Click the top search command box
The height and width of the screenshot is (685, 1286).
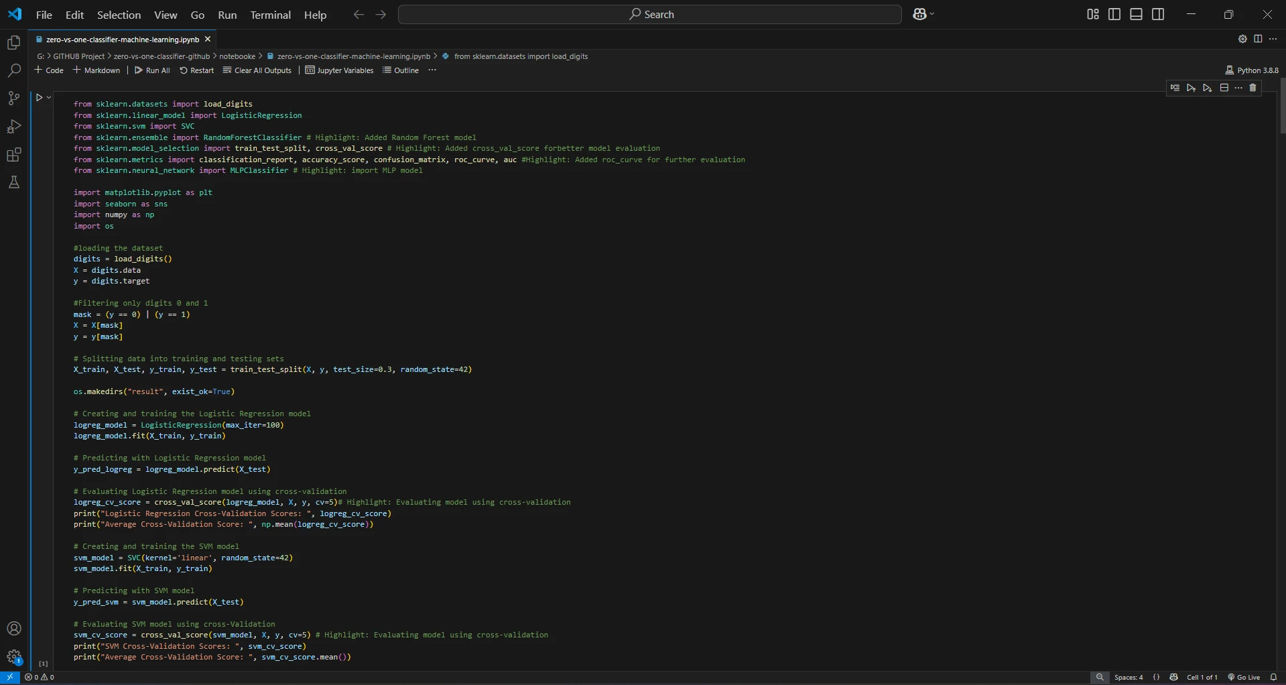[649, 14]
